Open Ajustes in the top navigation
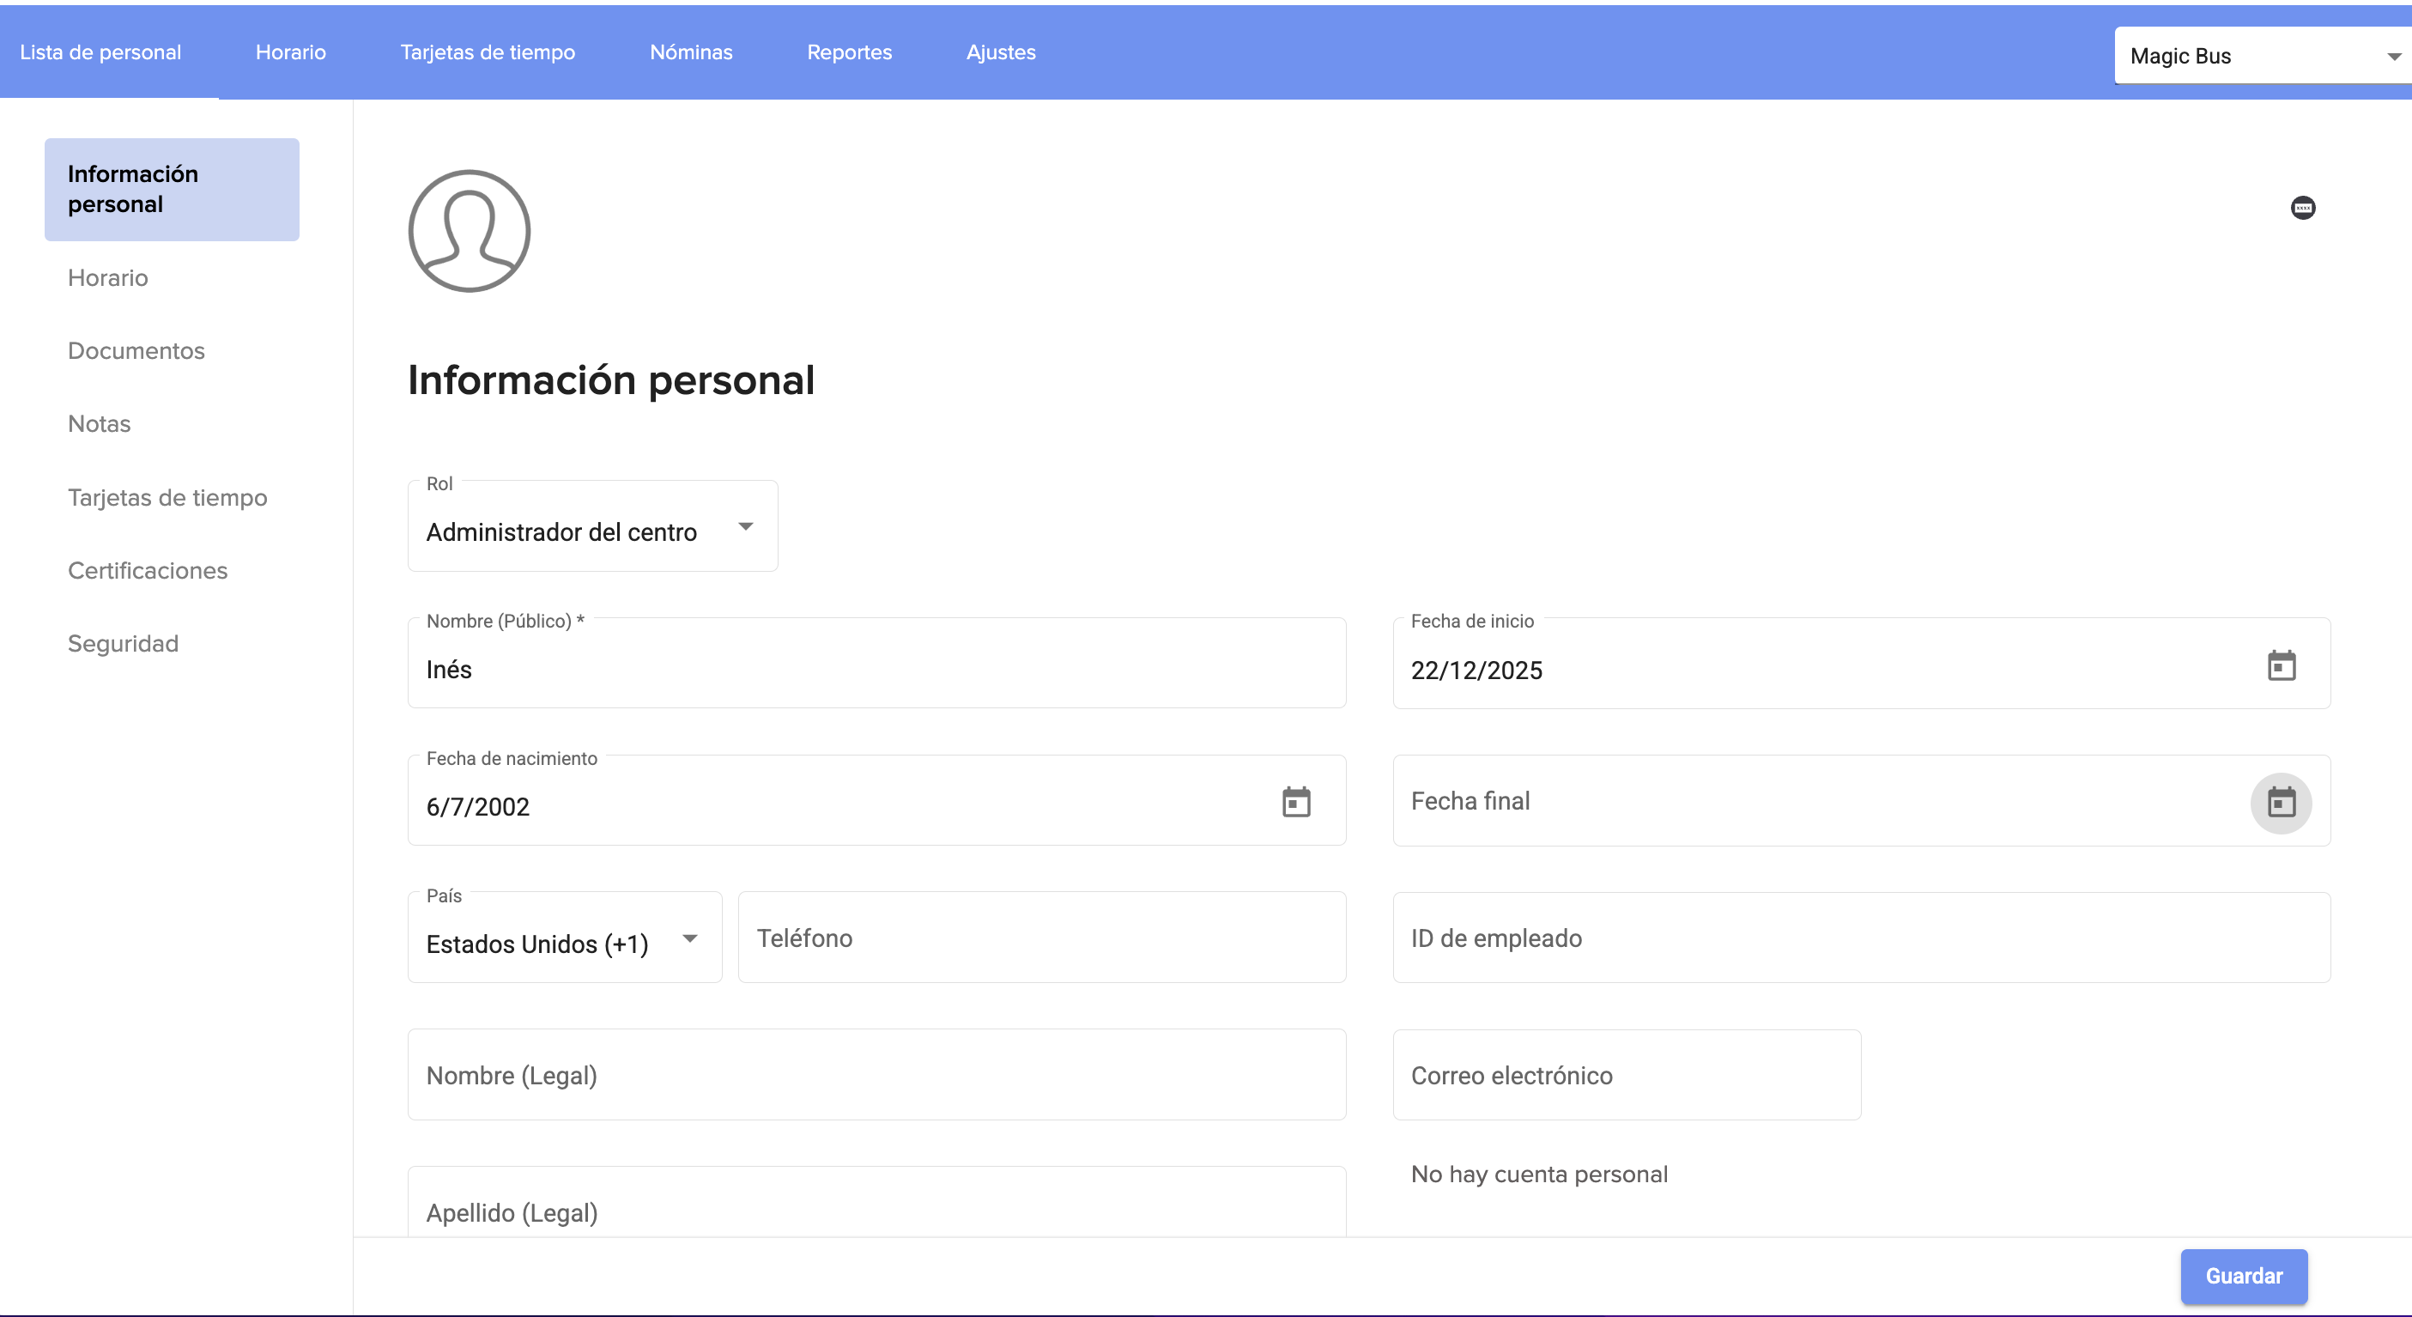Viewport: 2412px width, 1317px height. click(x=1000, y=52)
